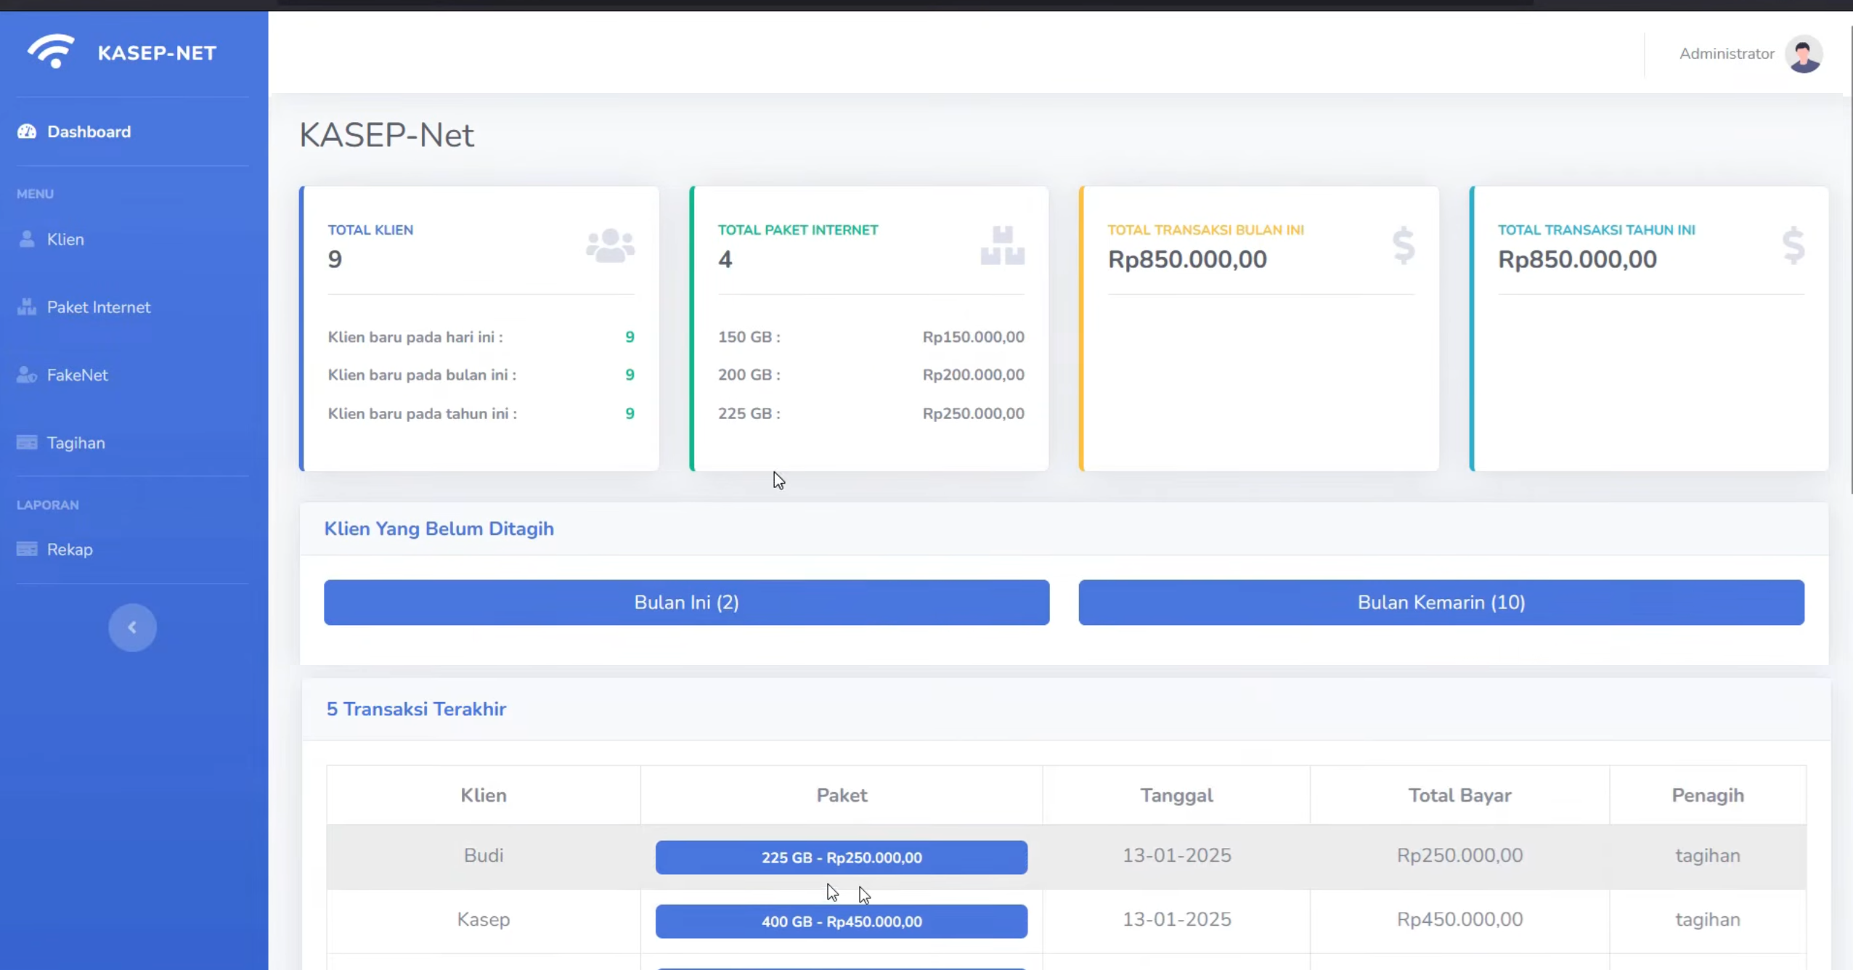
Task: Click the Klien user icon in sidebar
Action: pos(27,239)
